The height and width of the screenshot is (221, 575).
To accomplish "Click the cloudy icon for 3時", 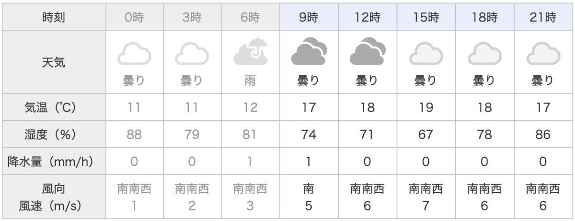I will pos(192,54).
